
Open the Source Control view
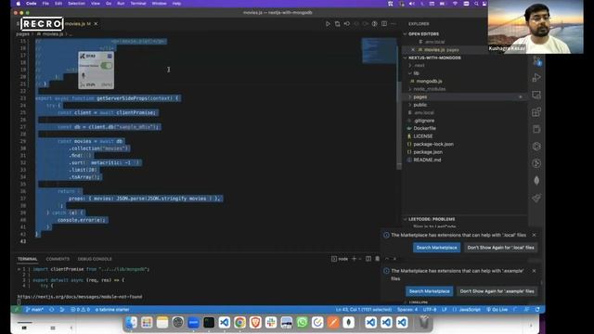[536, 60]
